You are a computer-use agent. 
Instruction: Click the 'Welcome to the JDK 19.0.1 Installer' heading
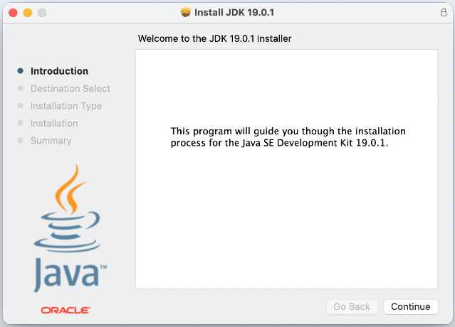point(214,38)
